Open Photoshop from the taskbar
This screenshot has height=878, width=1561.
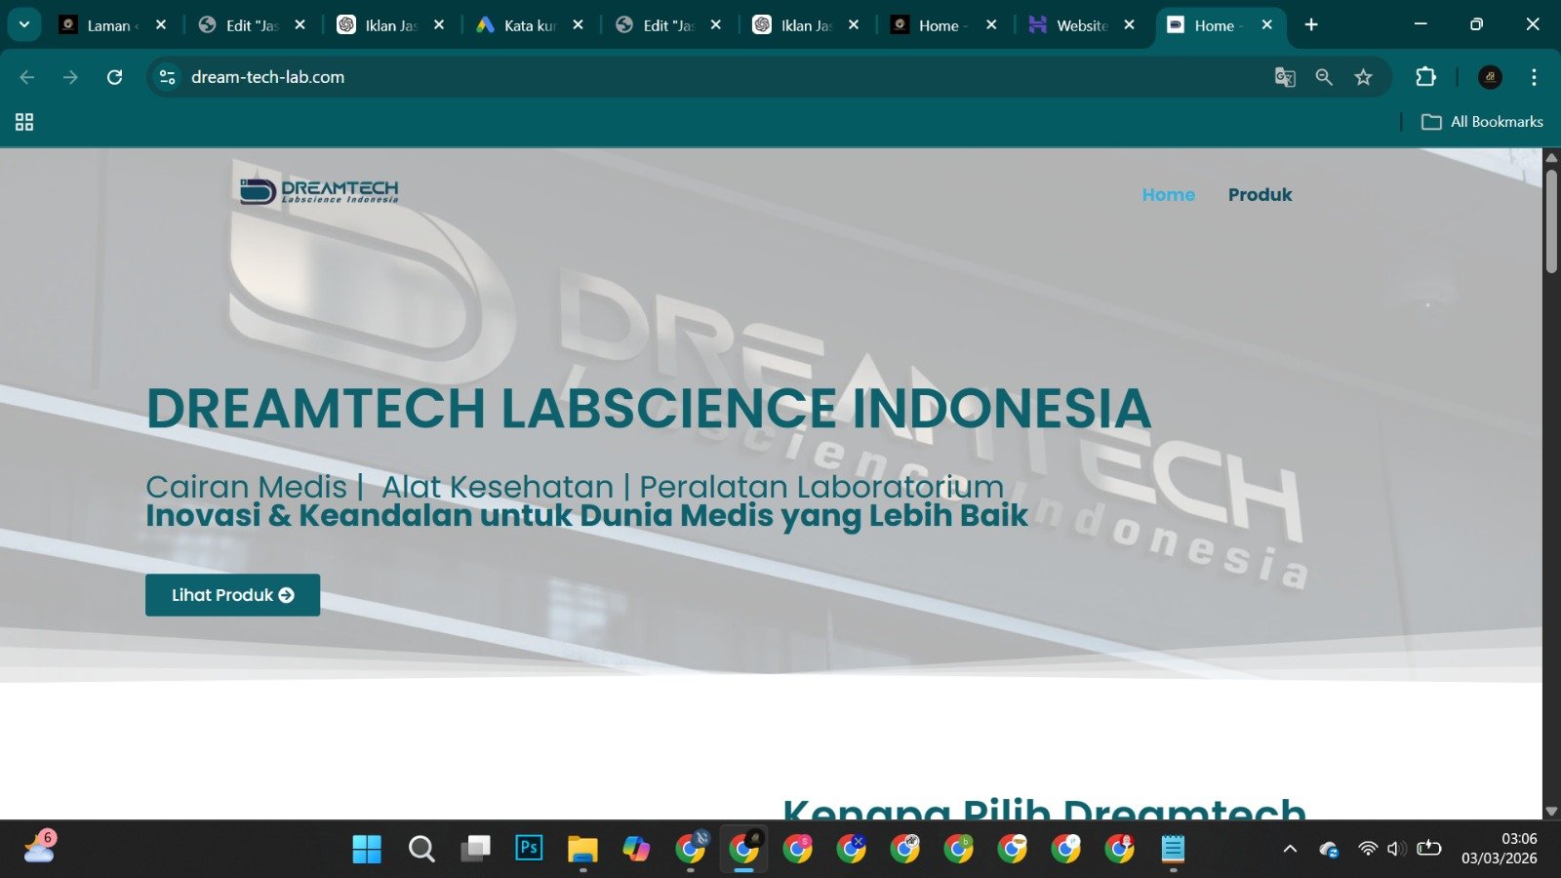[x=529, y=848]
